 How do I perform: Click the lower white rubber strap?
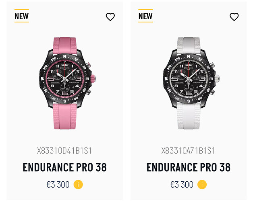pyautogui.click(x=189, y=116)
